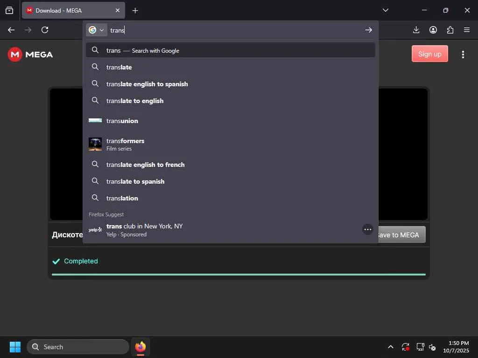Click the sync update tray icon
This screenshot has height=358, width=478.
coord(406,347)
